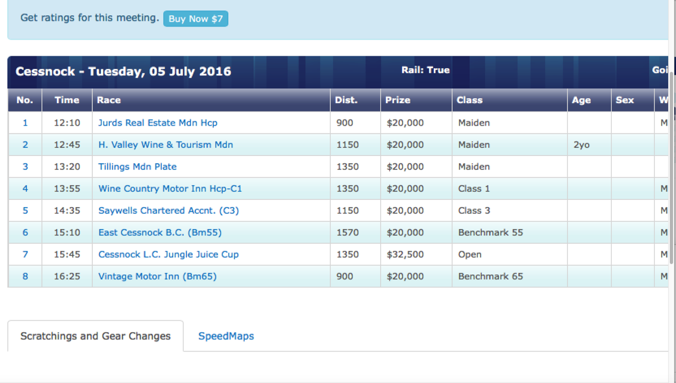Viewport: 676px width, 383px height.
Task: Click race number 4 link
Action: click(25, 189)
